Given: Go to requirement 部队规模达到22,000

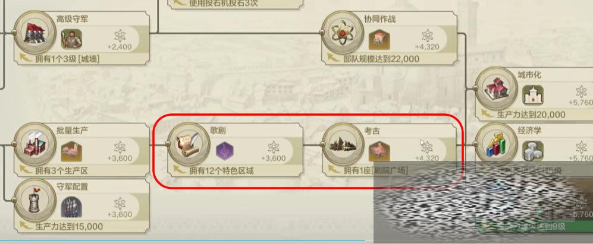Looking at the screenshot, I should click(381, 59).
